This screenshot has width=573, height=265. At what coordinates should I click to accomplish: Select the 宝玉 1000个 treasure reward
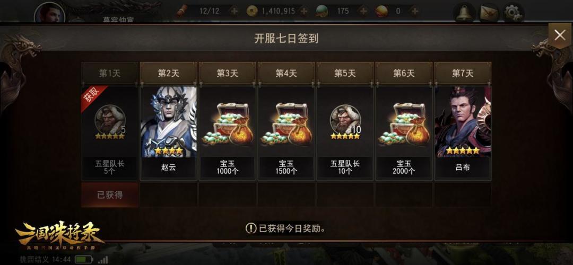pos(227,133)
